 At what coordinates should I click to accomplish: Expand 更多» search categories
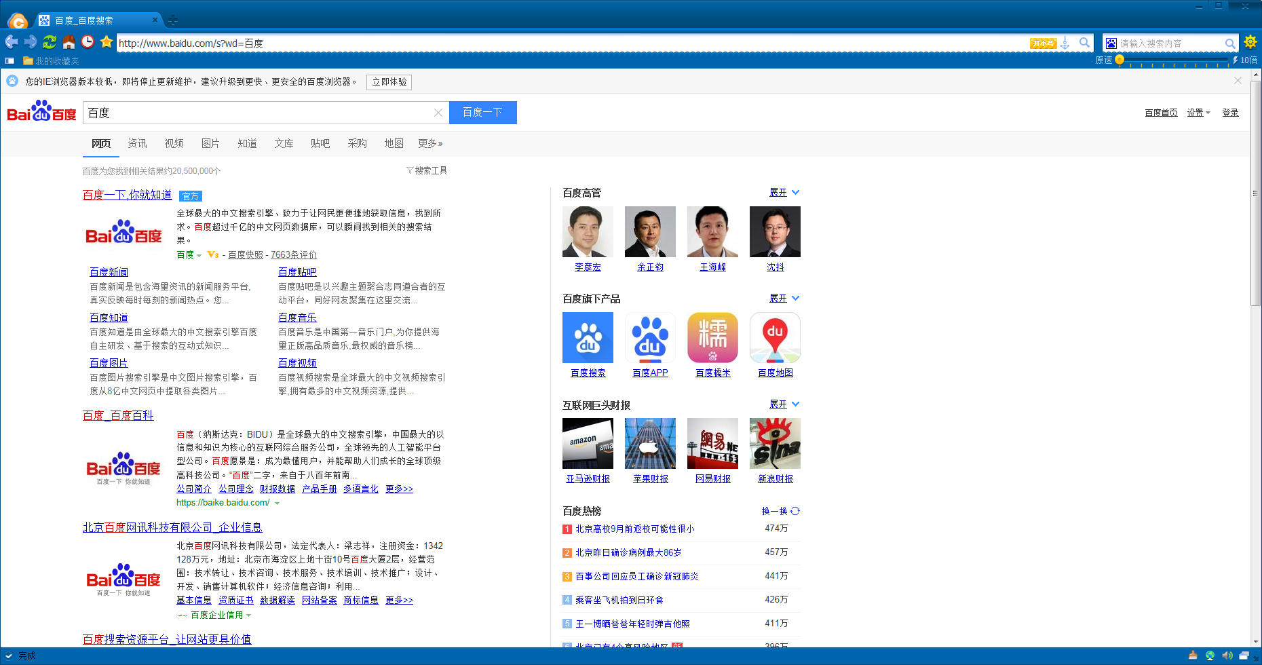pos(430,143)
